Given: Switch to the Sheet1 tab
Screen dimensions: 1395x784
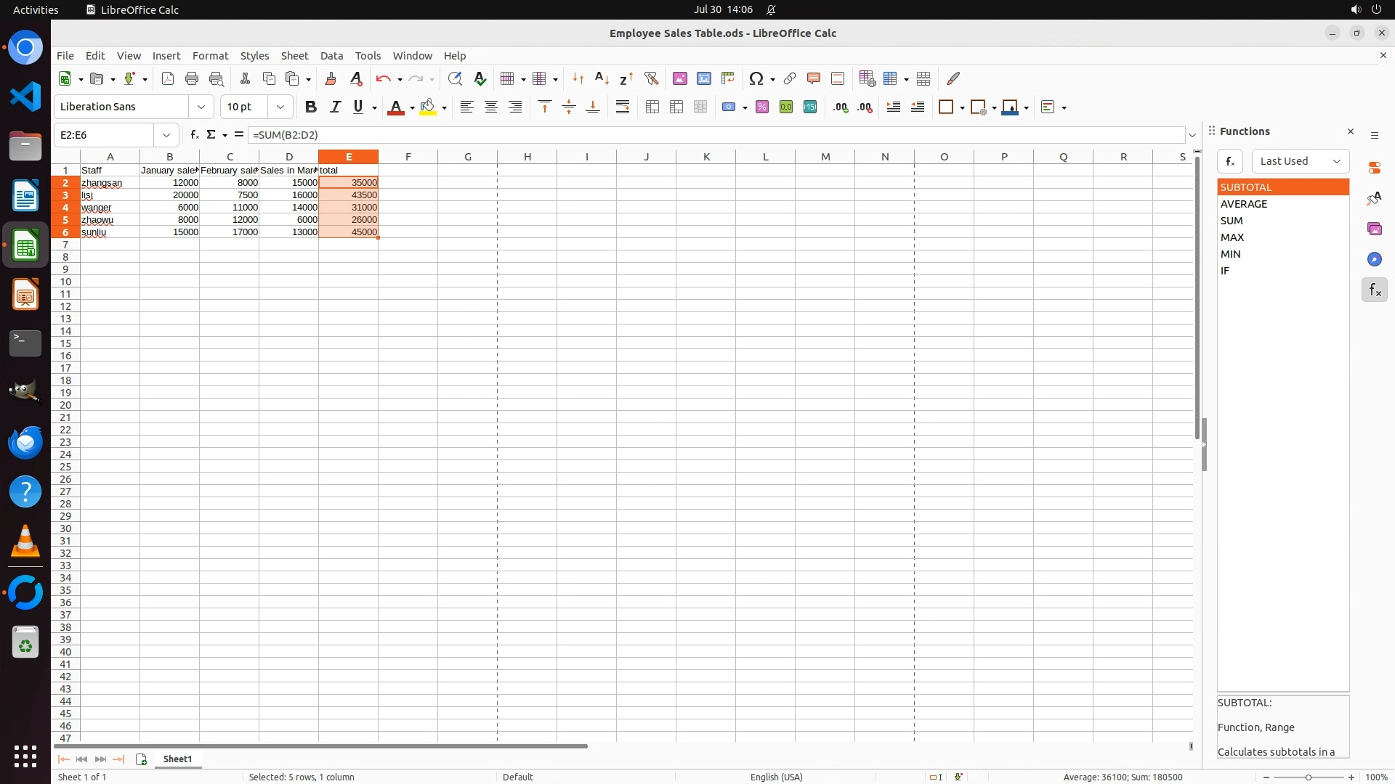Looking at the screenshot, I should coord(177,759).
